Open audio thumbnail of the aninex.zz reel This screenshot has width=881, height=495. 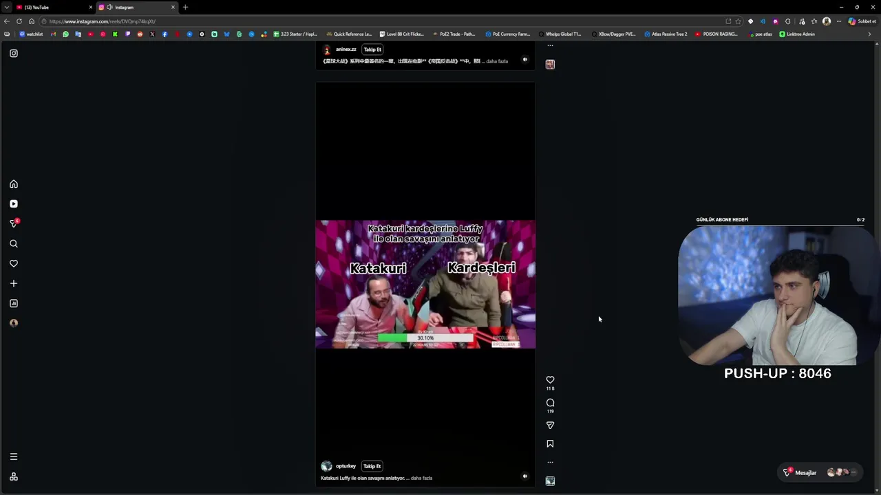pyautogui.click(x=550, y=65)
